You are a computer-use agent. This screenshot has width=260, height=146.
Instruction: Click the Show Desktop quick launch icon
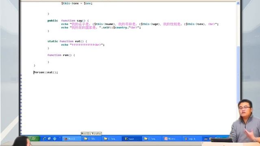(50, 139)
